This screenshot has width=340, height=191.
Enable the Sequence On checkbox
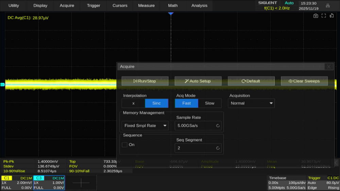coord(125,145)
